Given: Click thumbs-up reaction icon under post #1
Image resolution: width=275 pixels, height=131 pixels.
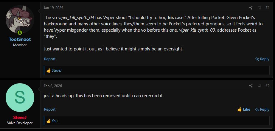Looking at the screenshot, I should [x=49, y=71].
